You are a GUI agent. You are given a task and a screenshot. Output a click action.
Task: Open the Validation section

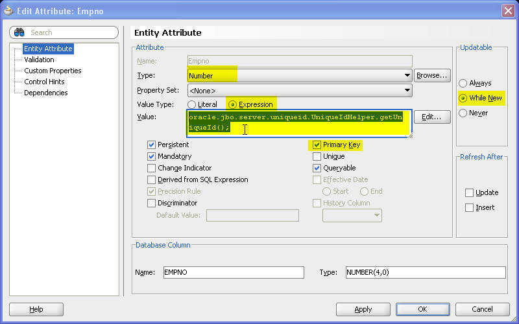(39, 60)
